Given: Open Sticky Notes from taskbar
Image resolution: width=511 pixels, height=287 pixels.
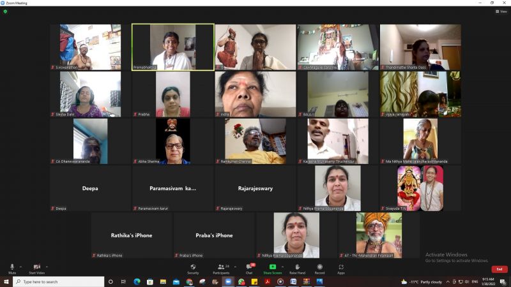Looking at the screenshot, I should pos(254,282).
